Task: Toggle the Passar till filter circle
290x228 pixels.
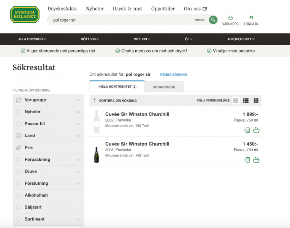Action: [19, 124]
